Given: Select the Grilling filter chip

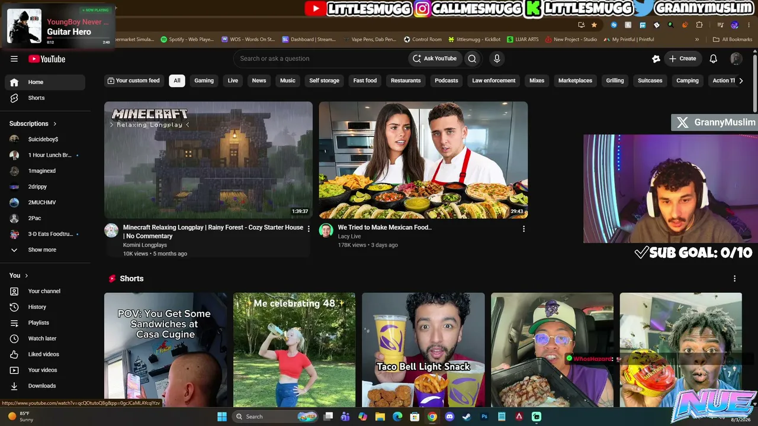Looking at the screenshot, I should click(615, 80).
